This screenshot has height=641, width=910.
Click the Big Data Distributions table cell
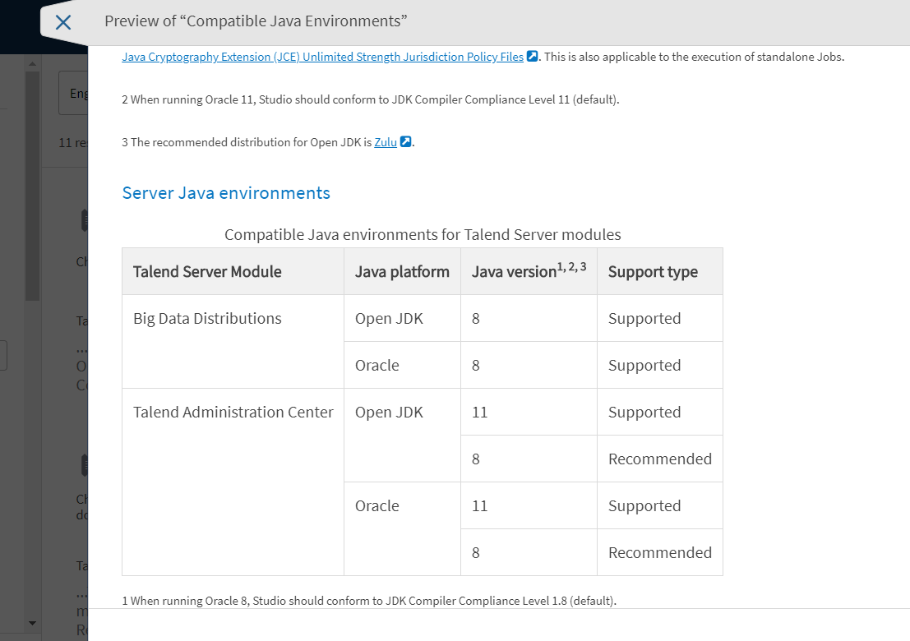click(x=206, y=318)
